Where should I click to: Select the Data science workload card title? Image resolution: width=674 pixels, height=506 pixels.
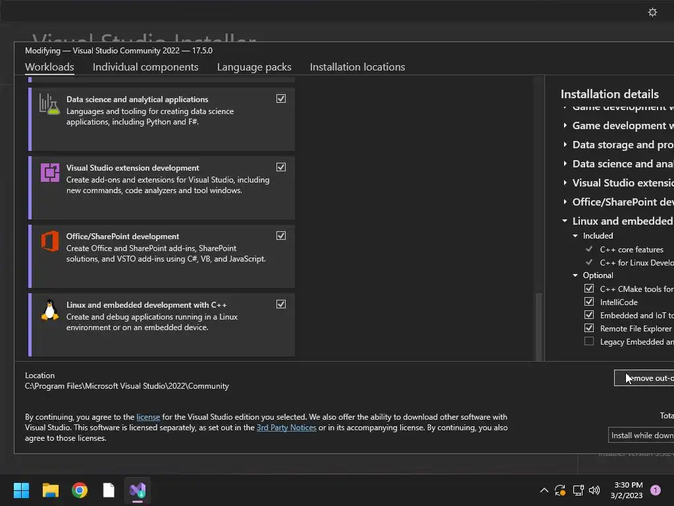click(x=137, y=99)
